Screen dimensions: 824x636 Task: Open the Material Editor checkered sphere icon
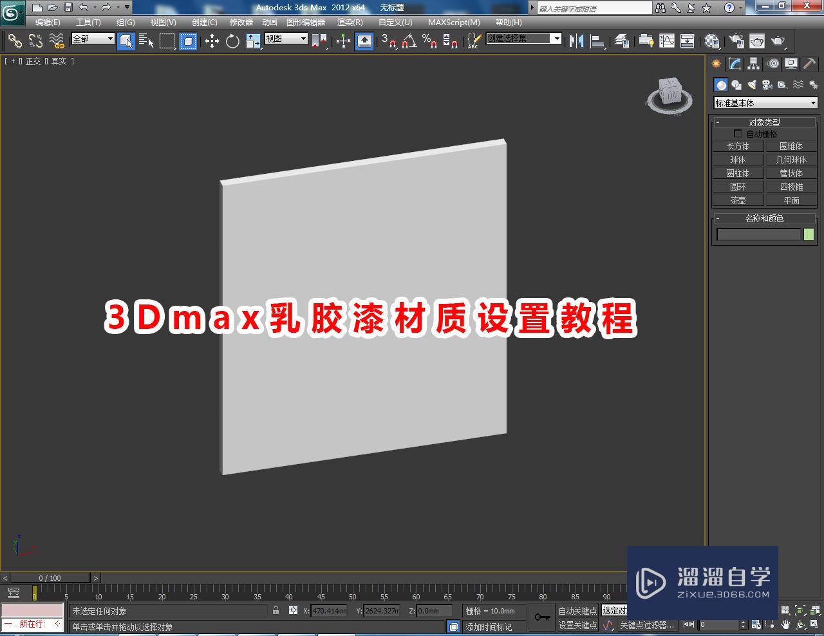pos(711,41)
